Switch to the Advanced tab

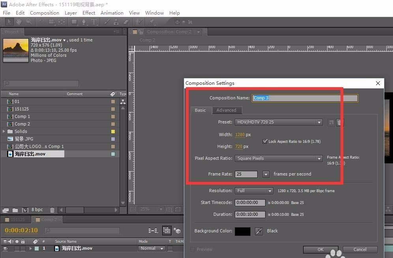pyautogui.click(x=226, y=110)
